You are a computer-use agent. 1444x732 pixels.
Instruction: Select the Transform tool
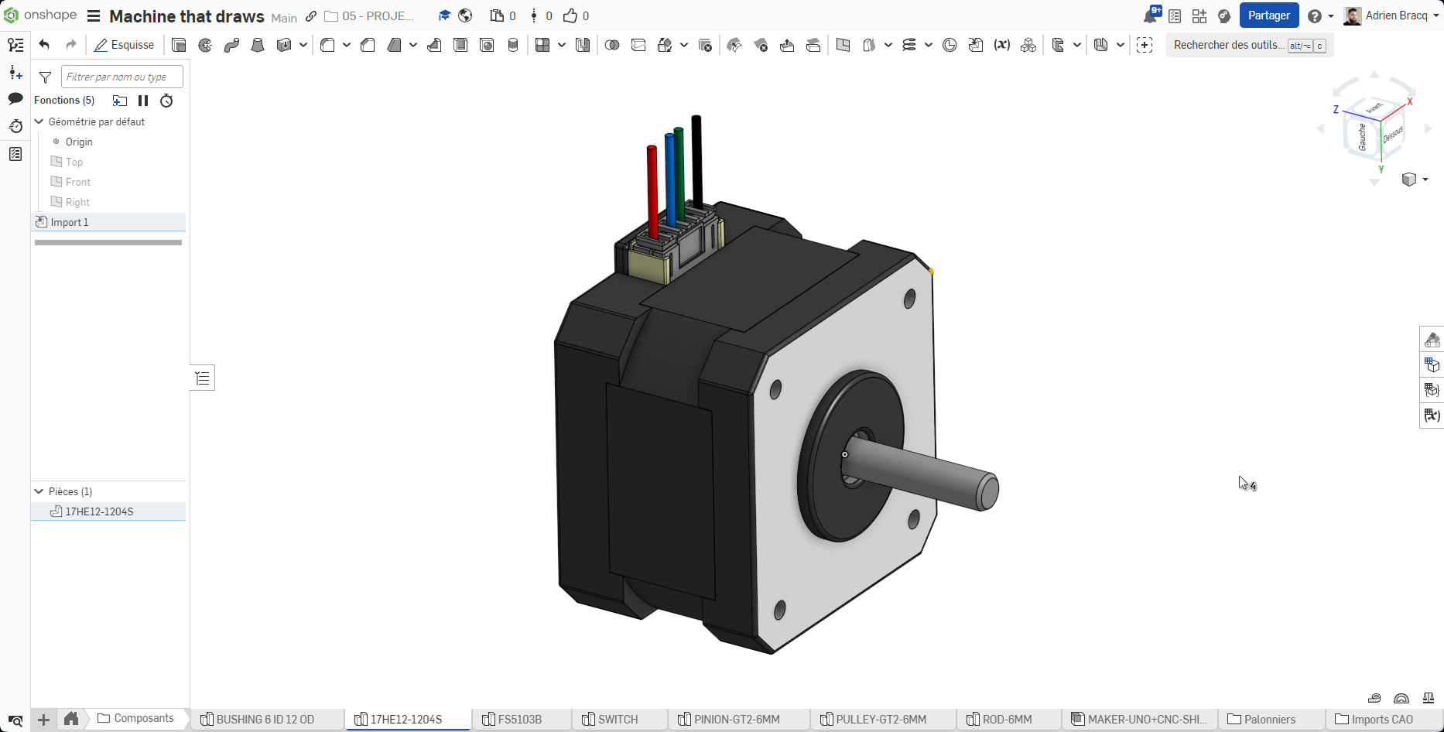[665, 45]
